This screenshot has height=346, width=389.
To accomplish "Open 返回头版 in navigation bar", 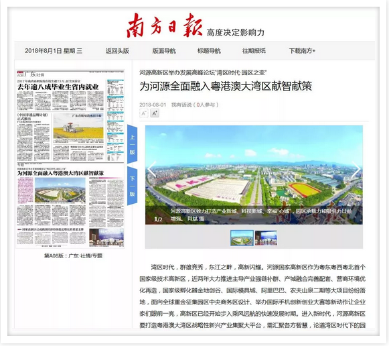I will [117, 51].
